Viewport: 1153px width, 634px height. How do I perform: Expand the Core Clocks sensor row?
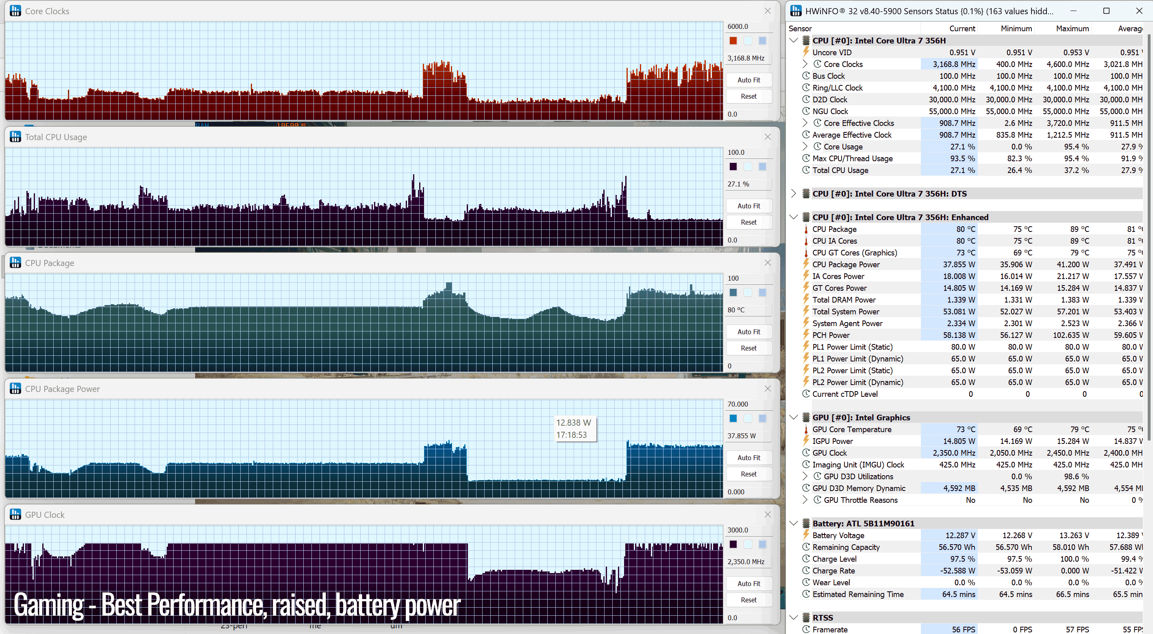[x=805, y=64]
